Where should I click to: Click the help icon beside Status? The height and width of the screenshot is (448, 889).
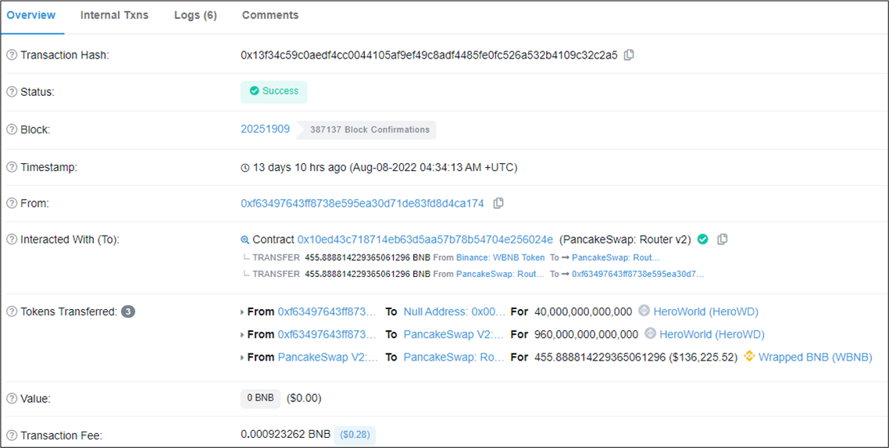[x=12, y=92]
